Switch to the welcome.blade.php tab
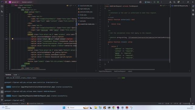The width and height of the screenshot is (195, 110). click(x=86, y=12)
